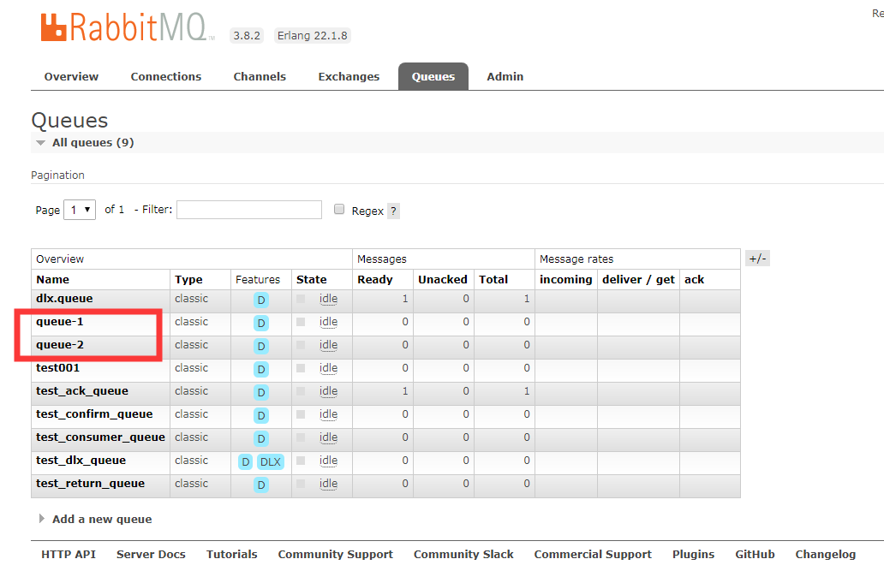Image resolution: width=884 pixels, height=571 pixels.
Task: Click the D badge in test_ack_queue row
Action: pyautogui.click(x=261, y=392)
